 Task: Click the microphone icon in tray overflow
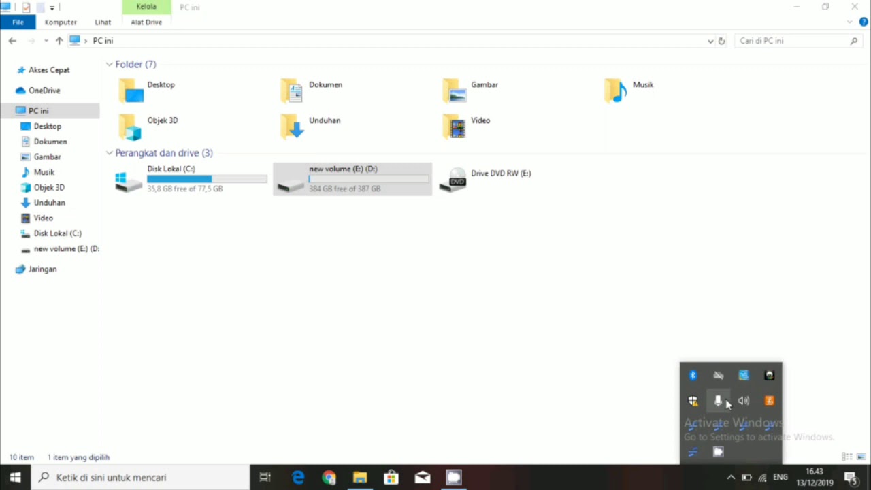coord(718,401)
